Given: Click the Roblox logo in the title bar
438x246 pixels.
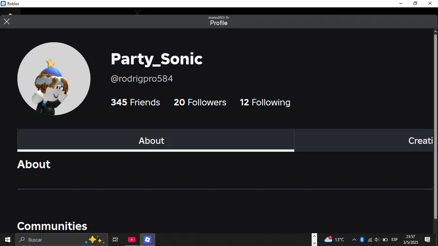Looking at the screenshot, I should 3,3.
